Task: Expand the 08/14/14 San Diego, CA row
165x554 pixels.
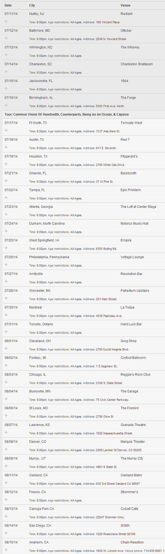Action: [6, 533]
